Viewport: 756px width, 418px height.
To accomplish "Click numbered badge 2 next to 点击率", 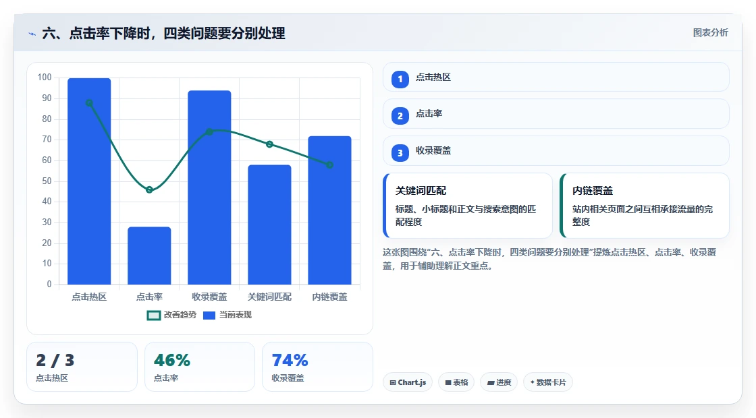I will click(x=400, y=115).
